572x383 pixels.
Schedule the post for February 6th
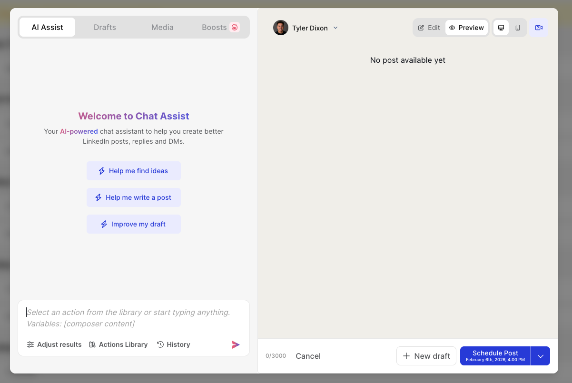[x=495, y=355]
